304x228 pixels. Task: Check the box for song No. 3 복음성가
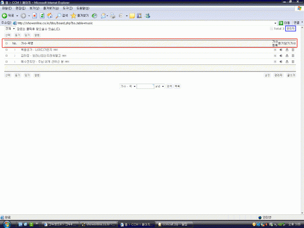[7, 50]
